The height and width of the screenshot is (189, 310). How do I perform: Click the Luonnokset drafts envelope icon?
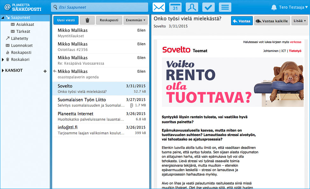click(x=8, y=46)
